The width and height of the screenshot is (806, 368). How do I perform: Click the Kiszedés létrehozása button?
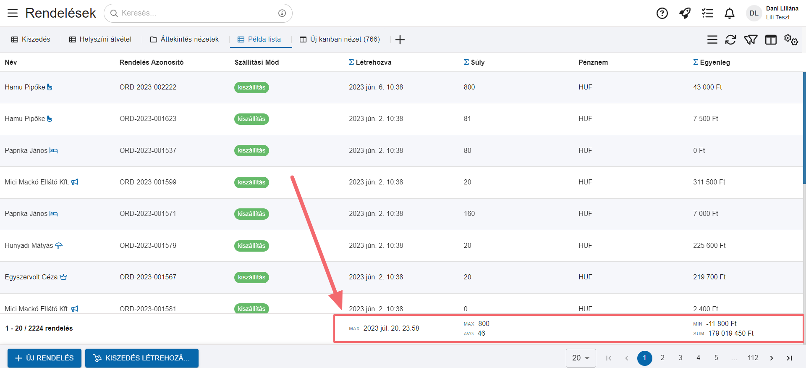(x=142, y=358)
